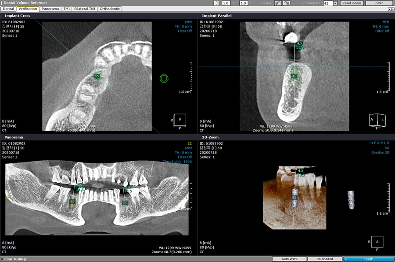Open the Panorama tab
395x262 pixels.
point(50,9)
